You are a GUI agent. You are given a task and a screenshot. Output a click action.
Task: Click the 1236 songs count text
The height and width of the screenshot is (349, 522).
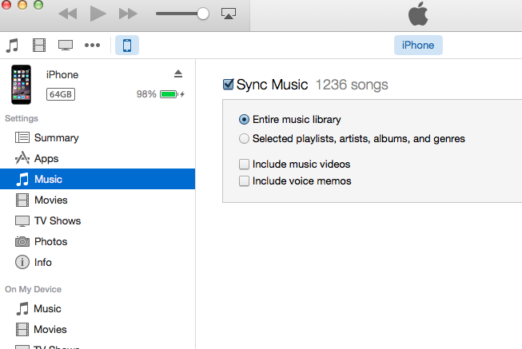[x=352, y=85]
